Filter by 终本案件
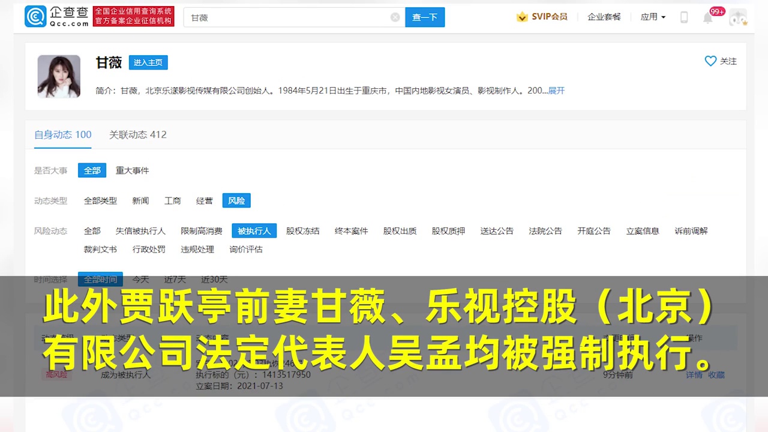The image size is (768, 432). pos(352,230)
